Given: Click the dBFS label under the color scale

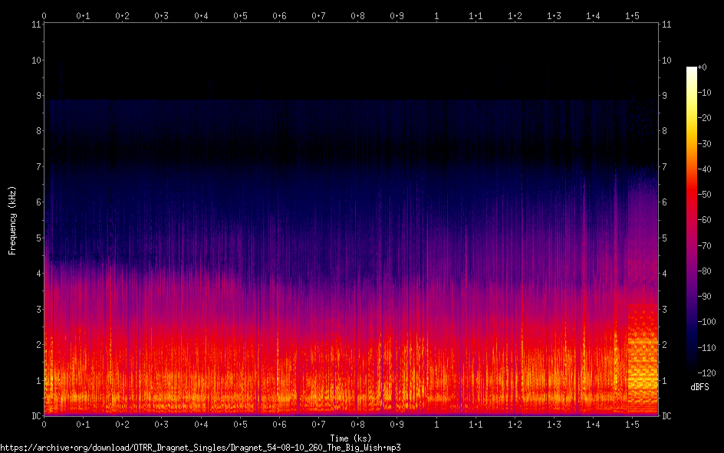Looking at the screenshot, I should pyautogui.click(x=699, y=388).
